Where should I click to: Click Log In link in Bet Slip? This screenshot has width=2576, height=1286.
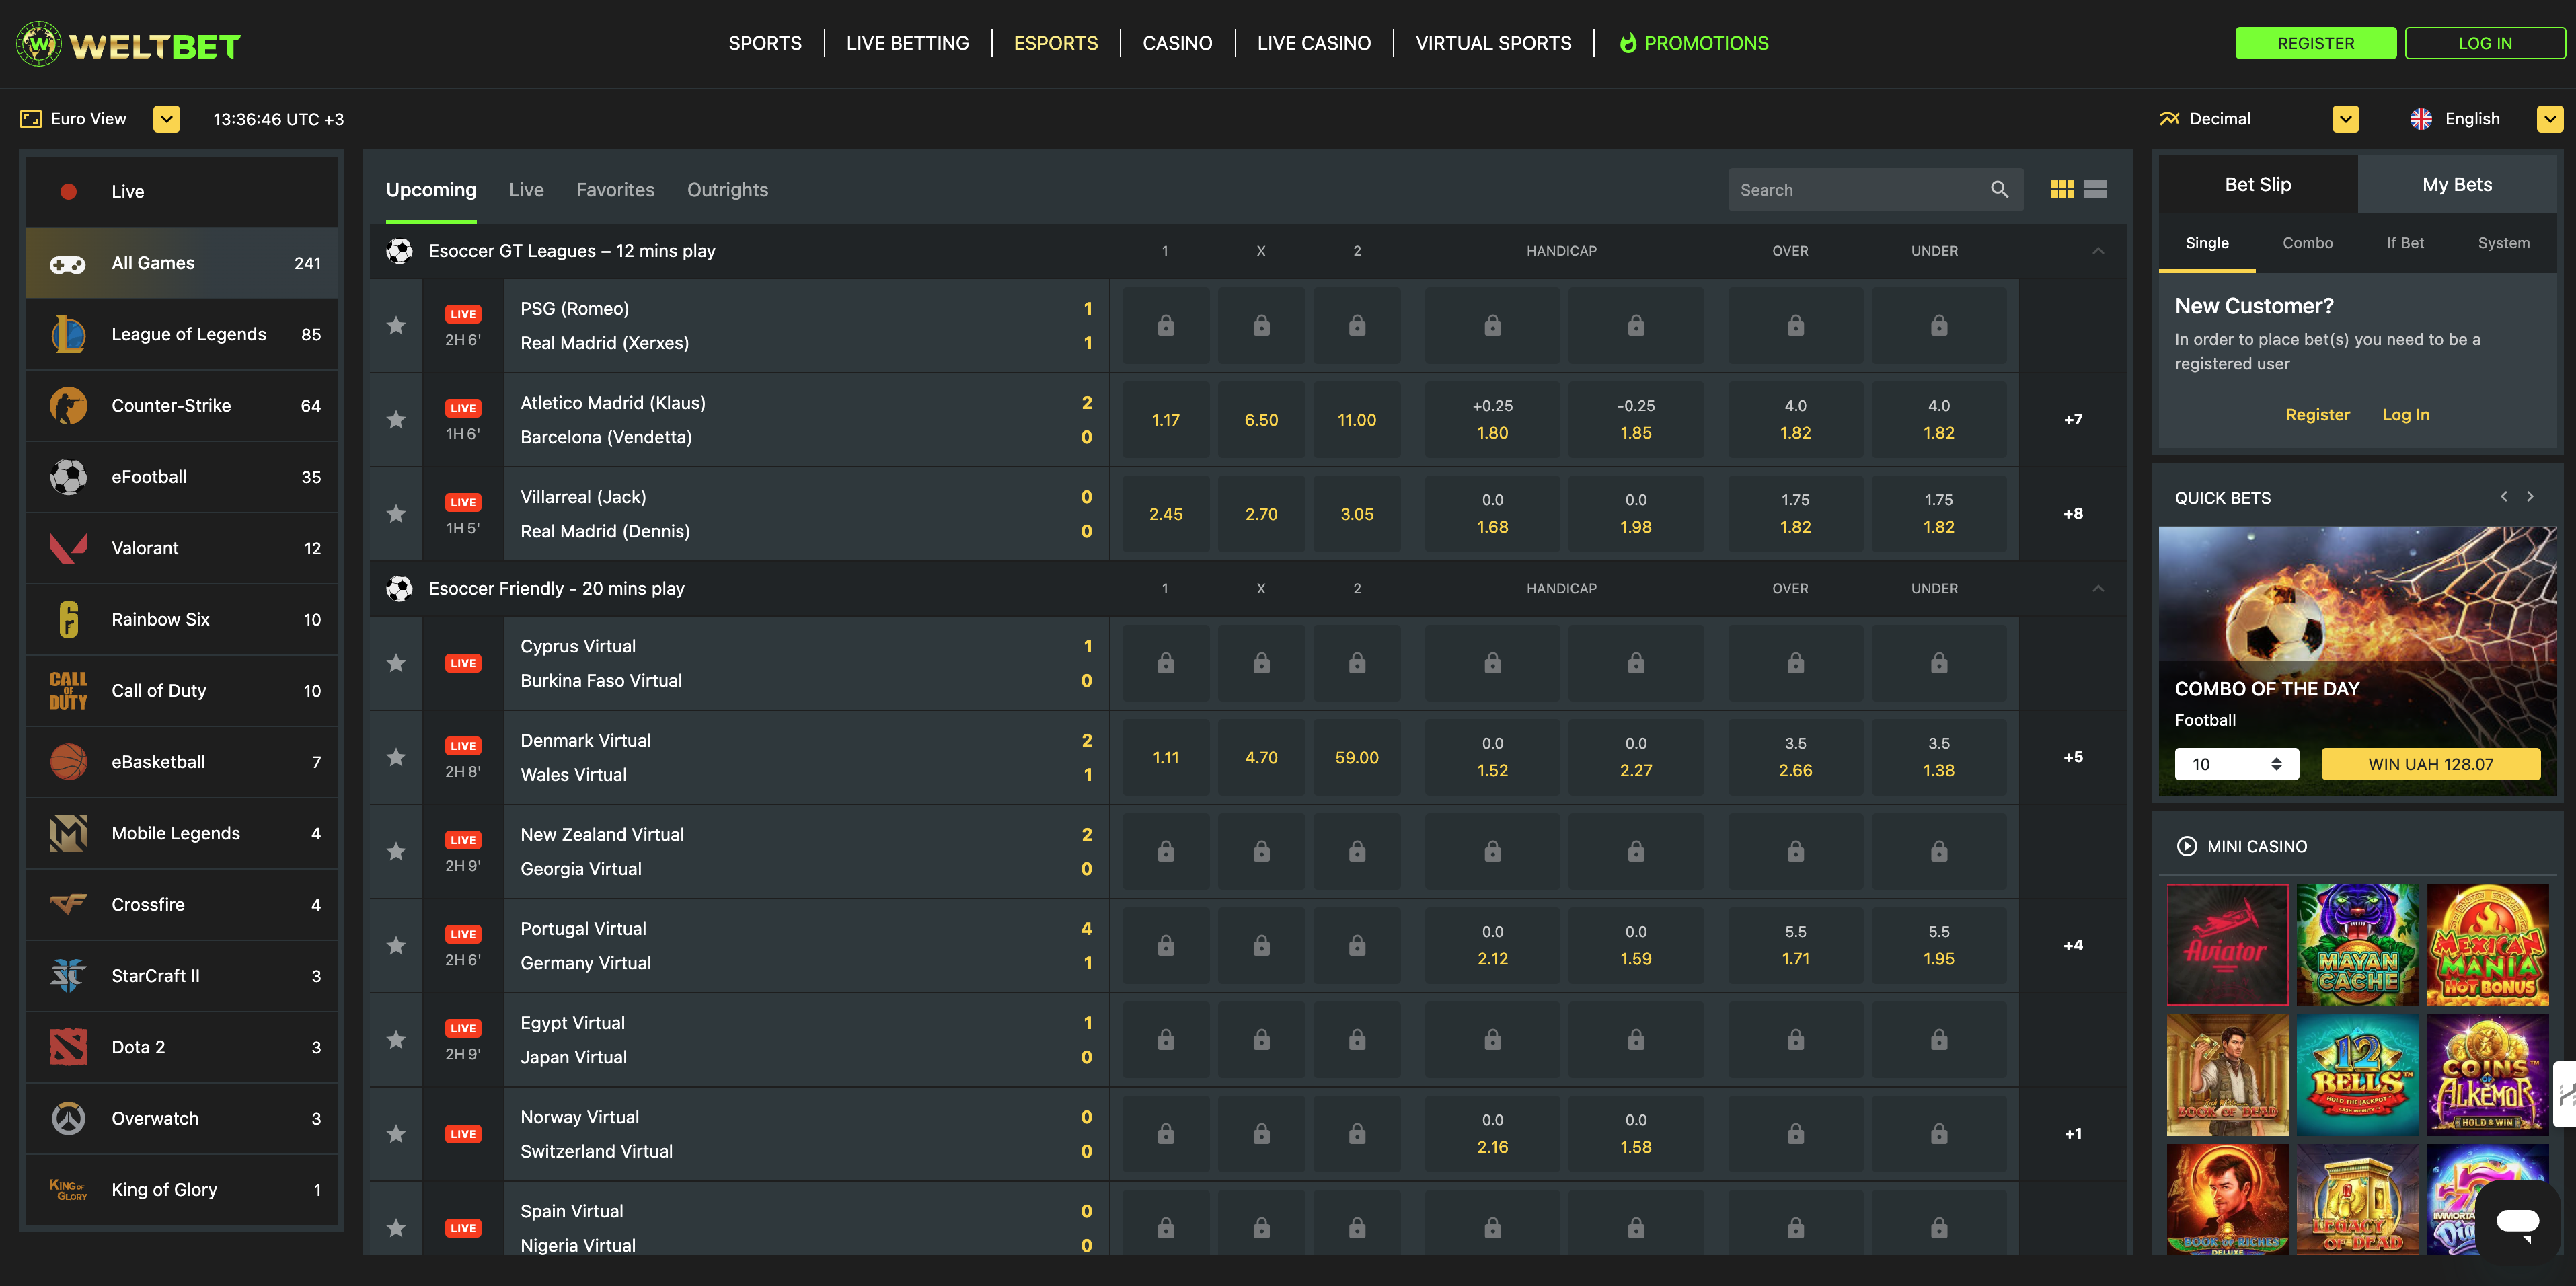2405,414
